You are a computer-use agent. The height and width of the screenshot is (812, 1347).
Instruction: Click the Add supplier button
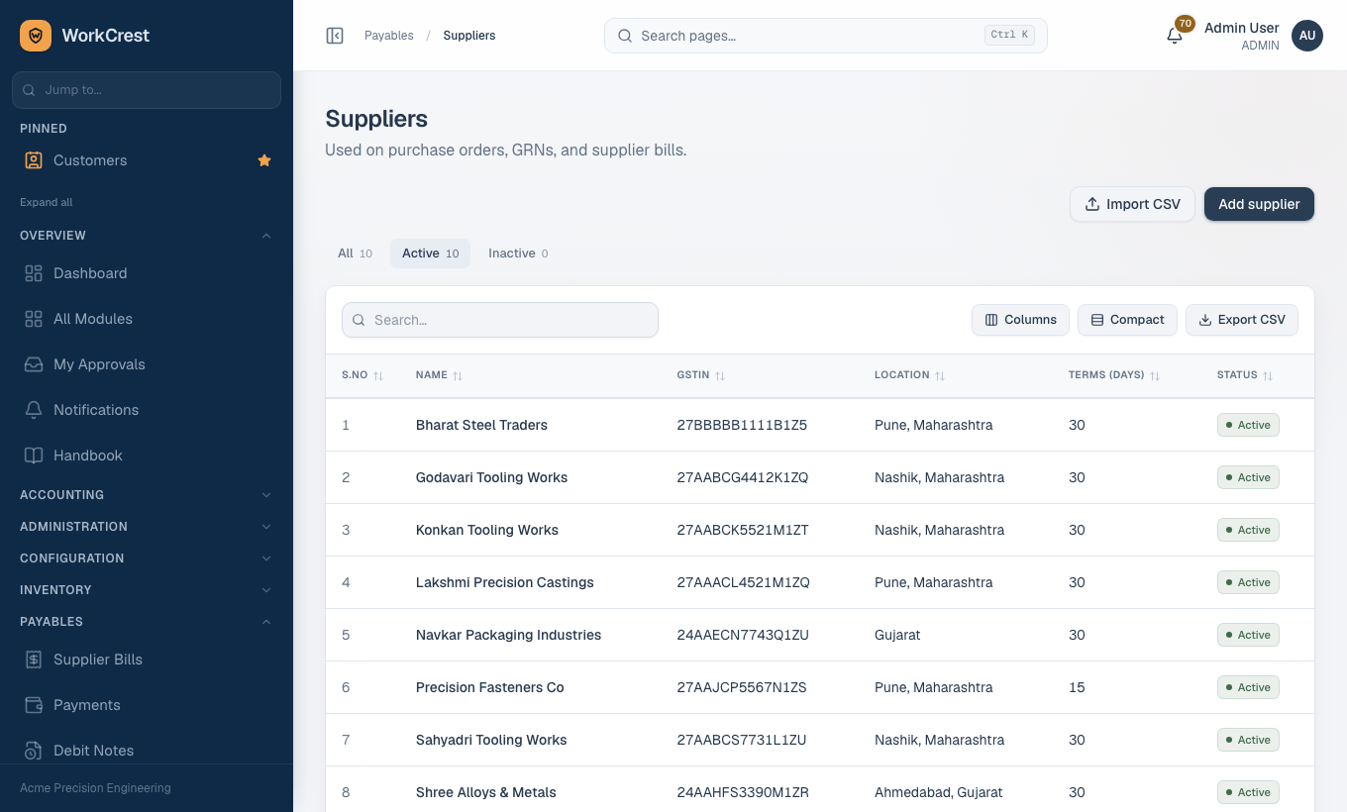[1259, 204]
